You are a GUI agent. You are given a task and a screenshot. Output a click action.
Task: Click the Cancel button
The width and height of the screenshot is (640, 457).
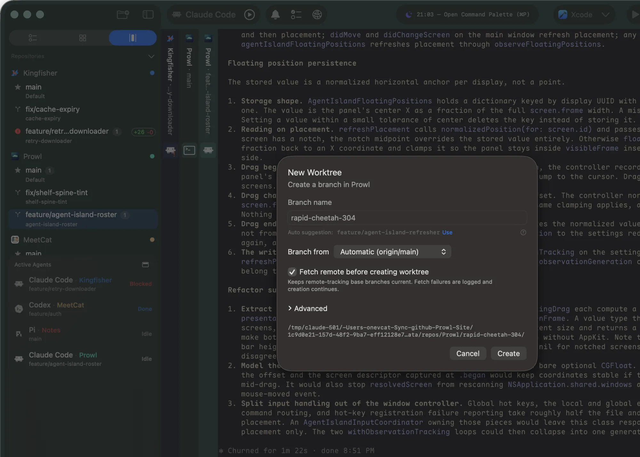(468, 354)
